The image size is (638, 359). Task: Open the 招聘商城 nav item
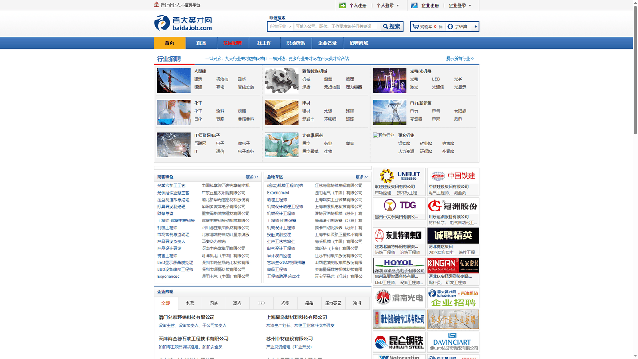(x=359, y=43)
